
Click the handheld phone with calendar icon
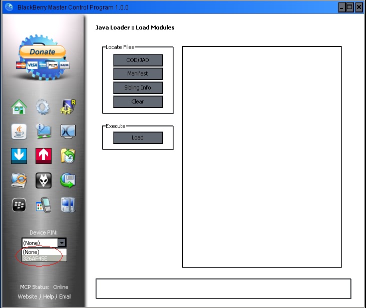[44, 205]
